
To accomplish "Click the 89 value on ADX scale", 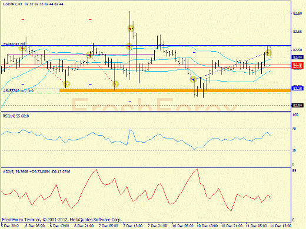I will (294, 171).
